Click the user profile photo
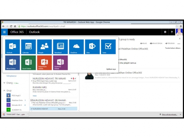 click(179, 32)
